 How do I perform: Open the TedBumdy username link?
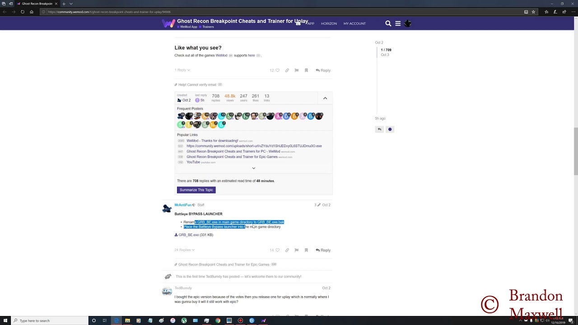(x=183, y=288)
